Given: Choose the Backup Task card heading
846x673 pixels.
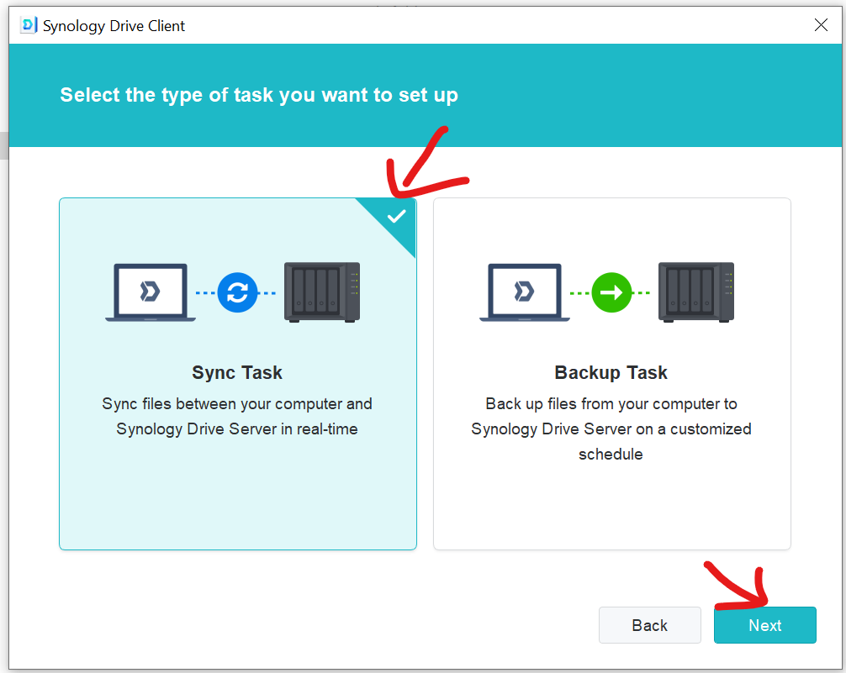Looking at the screenshot, I should (611, 373).
